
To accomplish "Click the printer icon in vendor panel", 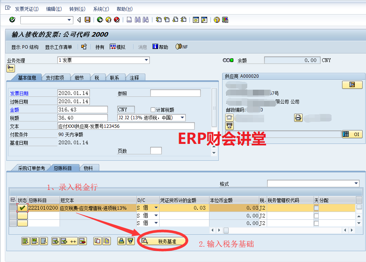I will (298, 118).
